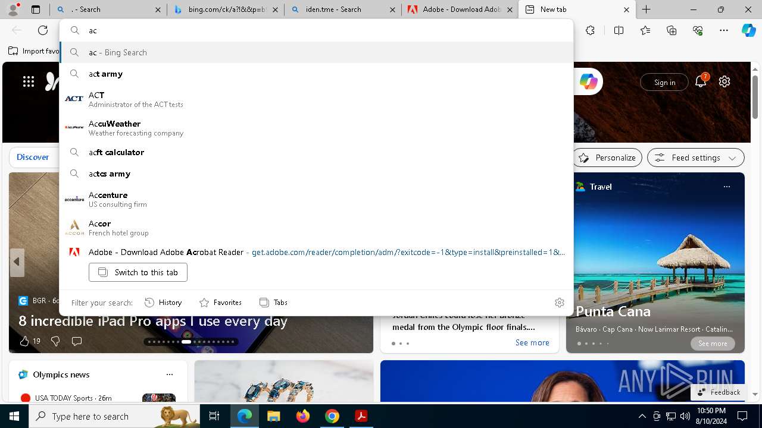
Task: Refresh the current page
Action: coord(43,30)
